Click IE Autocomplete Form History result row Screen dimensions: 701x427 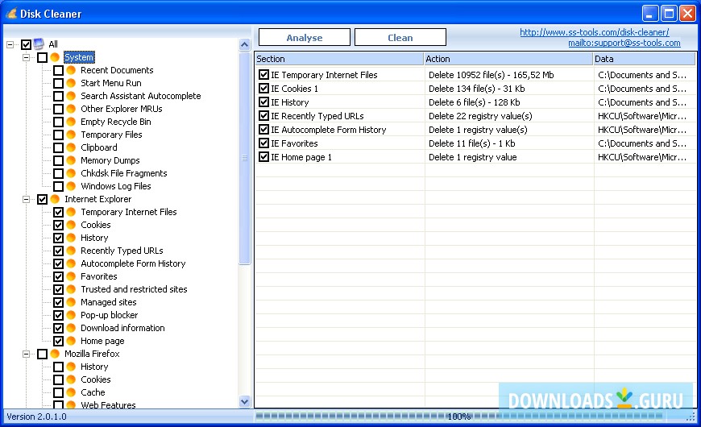pos(475,130)
